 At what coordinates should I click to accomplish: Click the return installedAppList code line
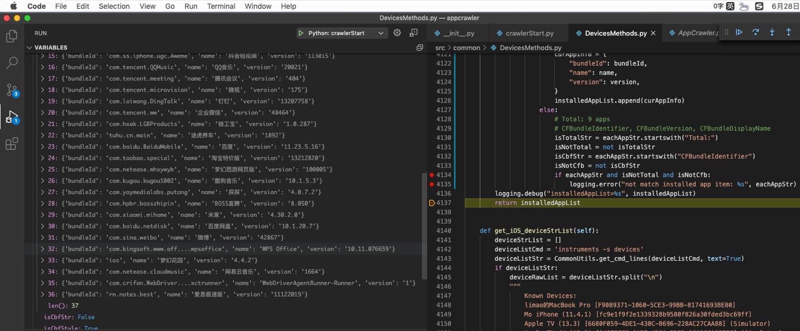pyautogui.click(x=537, y=203)
